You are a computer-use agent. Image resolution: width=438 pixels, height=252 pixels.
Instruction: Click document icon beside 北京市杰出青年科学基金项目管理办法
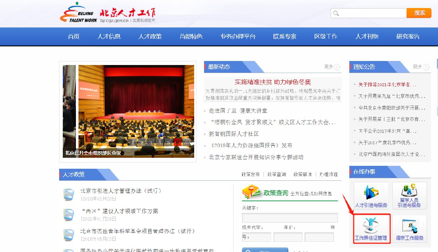click(68, 235)
